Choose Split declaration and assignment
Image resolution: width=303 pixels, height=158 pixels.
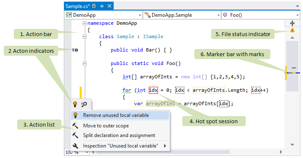[x=120, y=135]
